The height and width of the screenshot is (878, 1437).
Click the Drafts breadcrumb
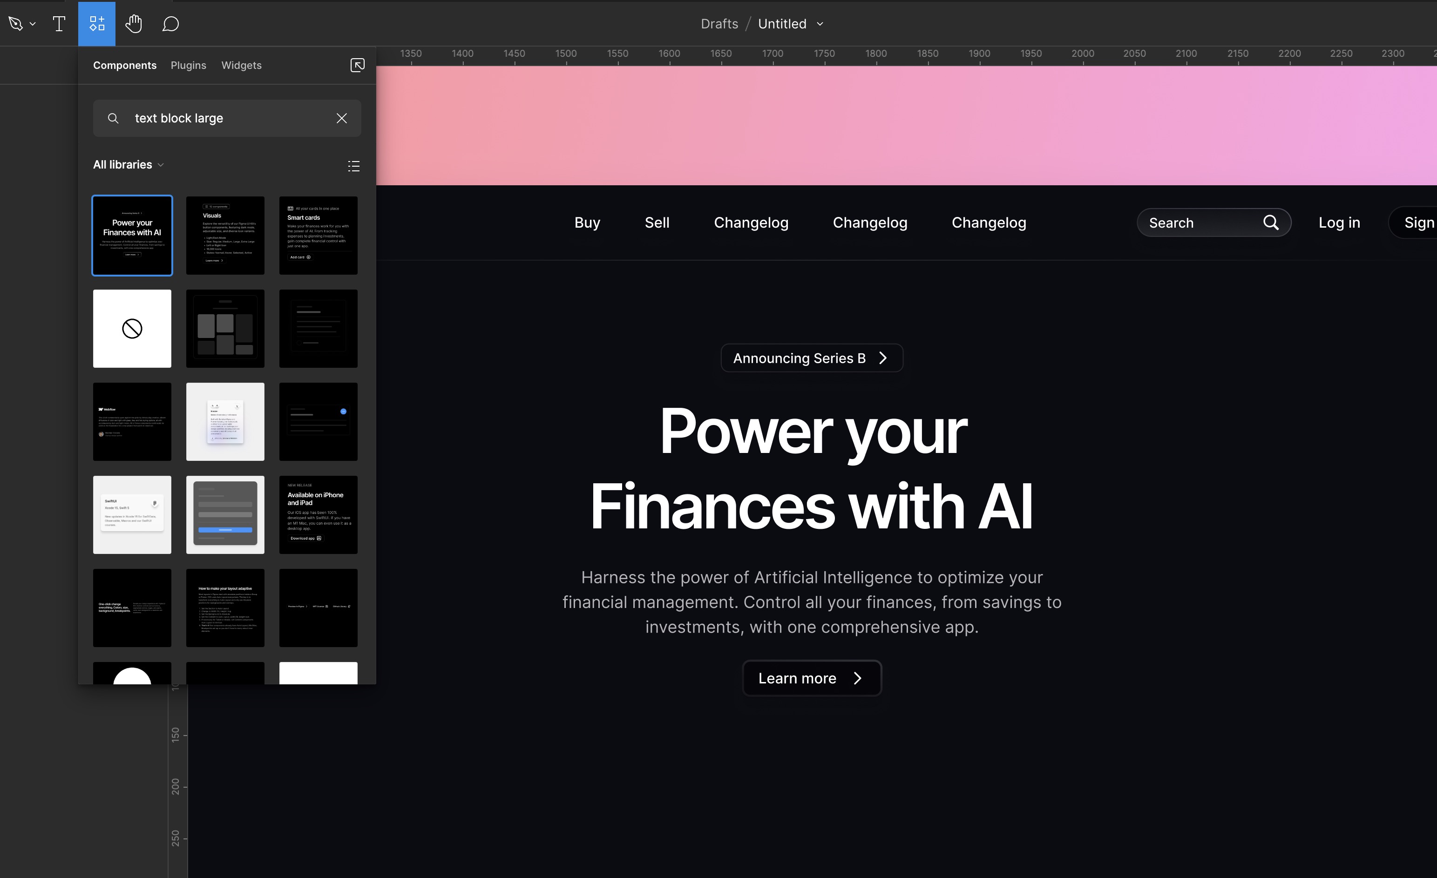coord(719,23)
